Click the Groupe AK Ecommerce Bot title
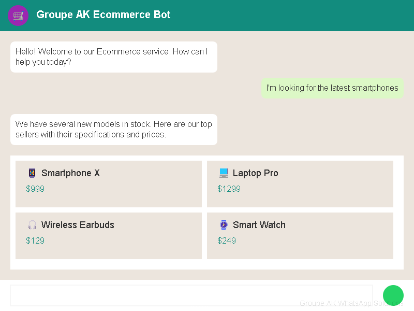 pos(103,15)
